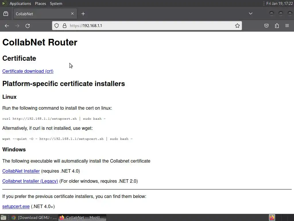Open the System menu

pos(56,3)
